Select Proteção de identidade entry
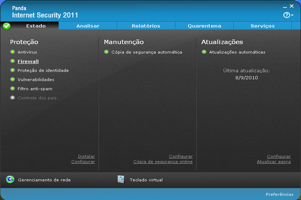Image resolution: width=301 pixels, height=200 pixels. tap(43, 70)
